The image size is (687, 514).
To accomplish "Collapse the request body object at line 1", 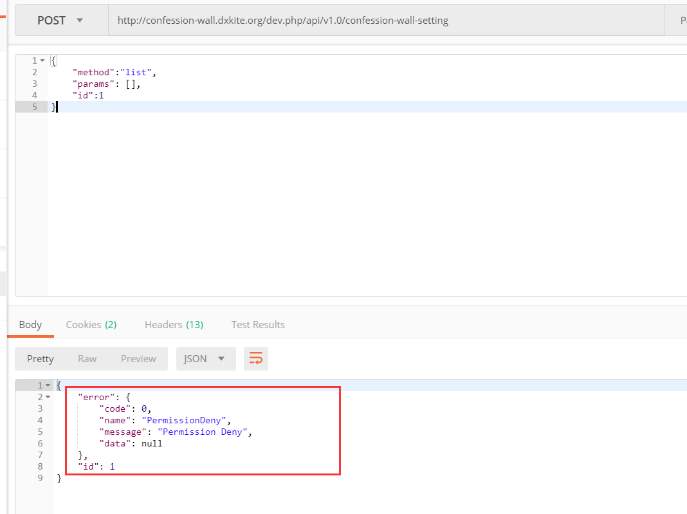I will 42,60.
